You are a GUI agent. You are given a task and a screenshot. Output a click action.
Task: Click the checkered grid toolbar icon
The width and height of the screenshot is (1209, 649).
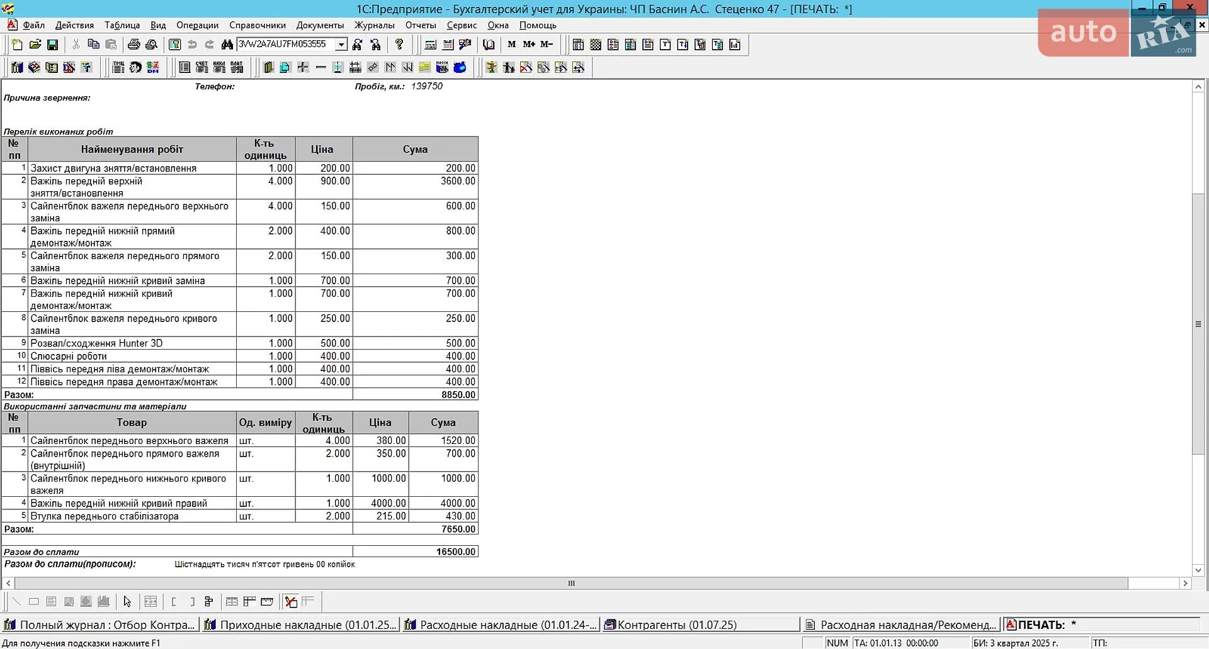pos(596,45)
